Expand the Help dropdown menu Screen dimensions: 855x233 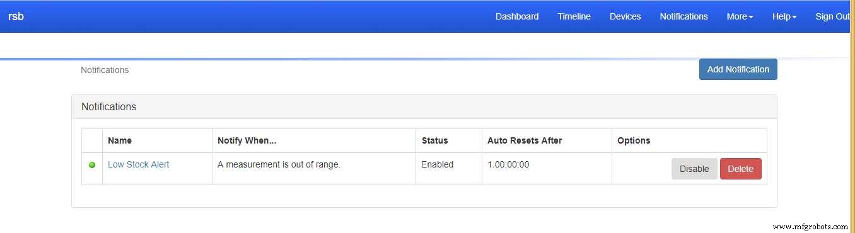tap(784, 16)
